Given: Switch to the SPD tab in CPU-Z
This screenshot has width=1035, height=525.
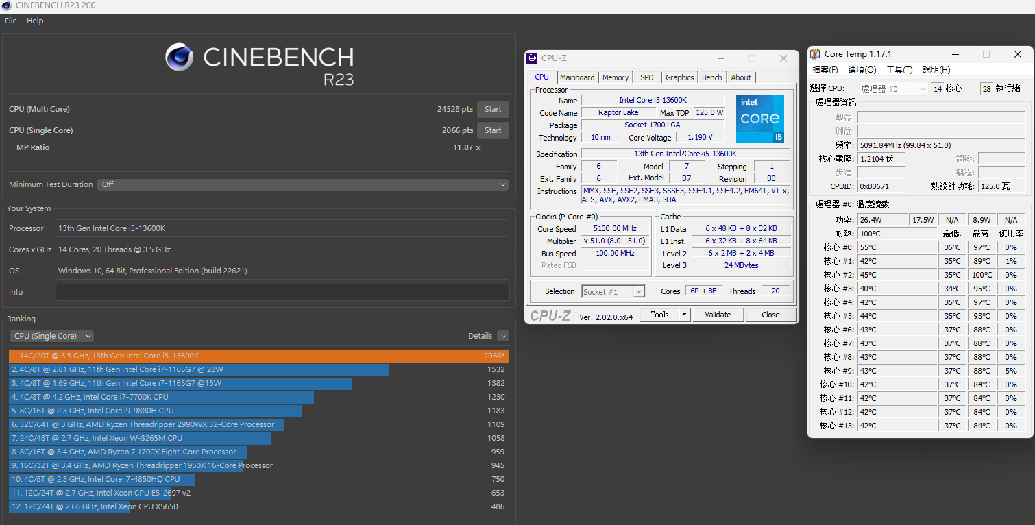Looking at the screenshot, I should click(647, 77).
